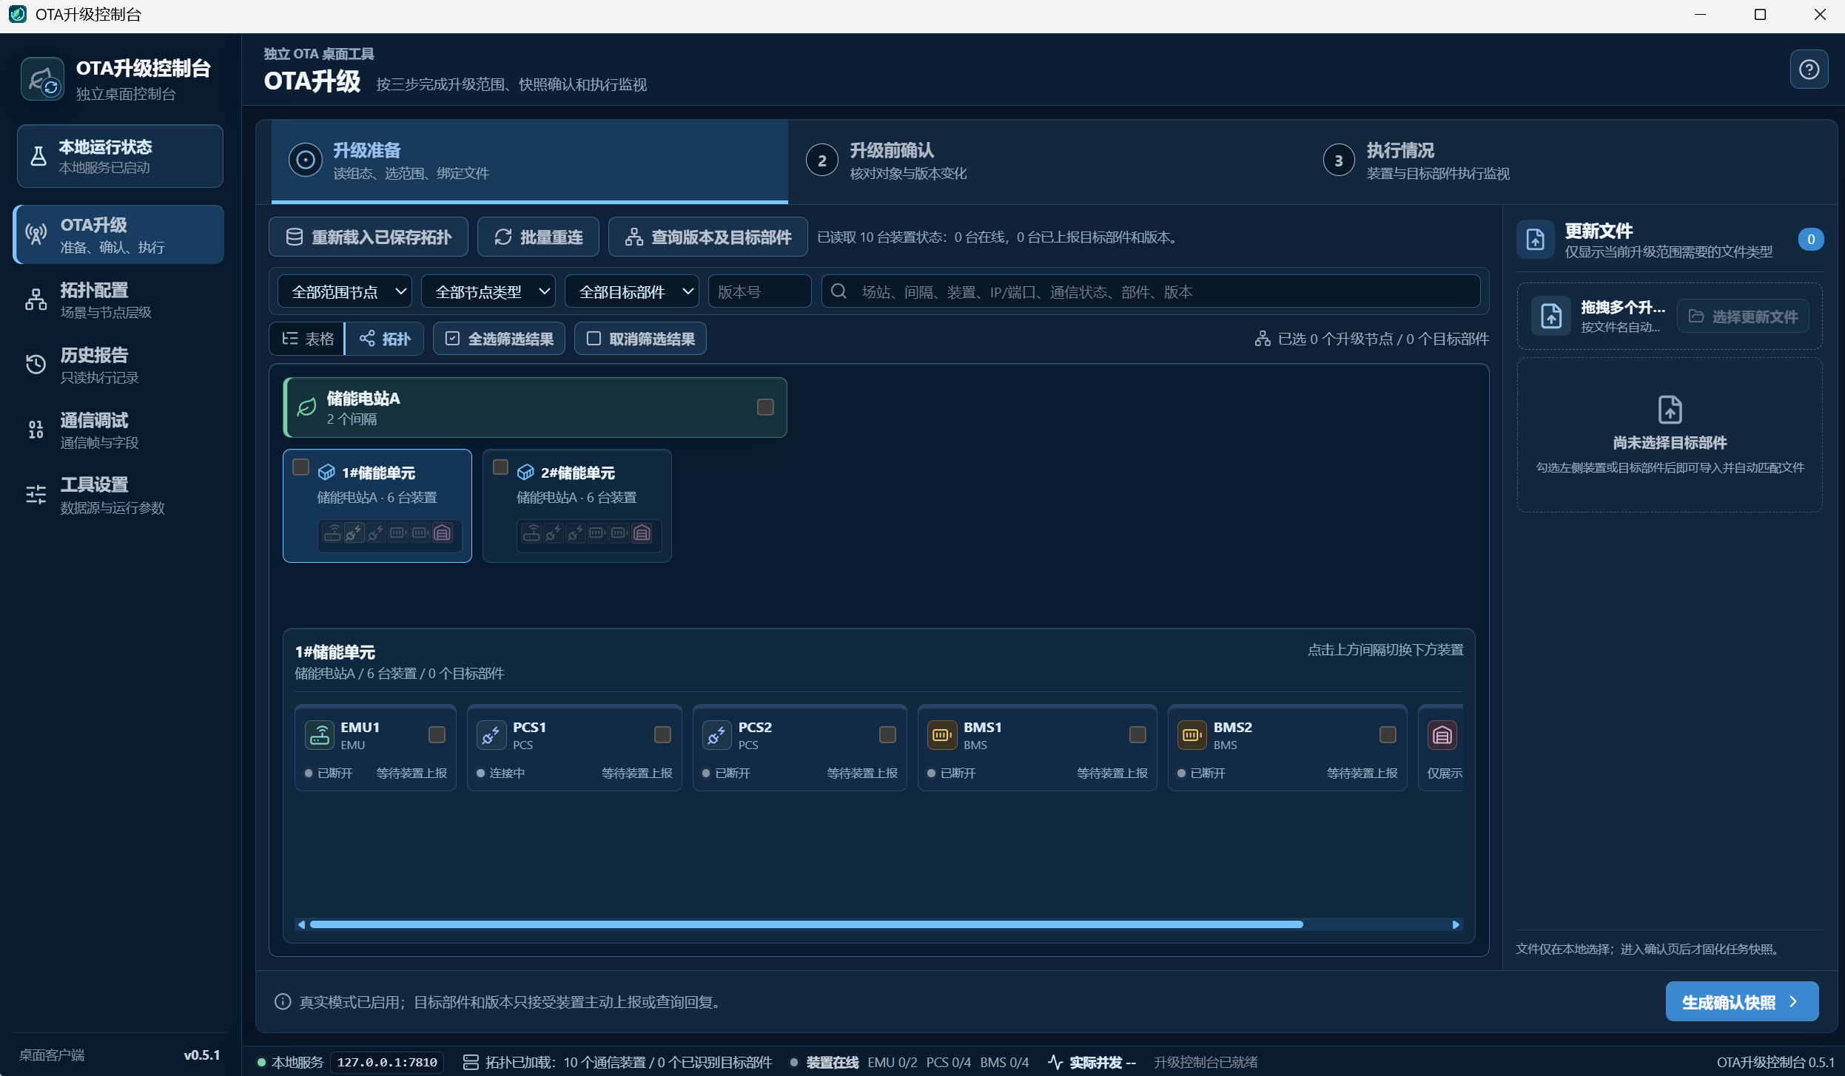
Task: Click 重新载入已保存拓扑 button
Action: point(369,237)
